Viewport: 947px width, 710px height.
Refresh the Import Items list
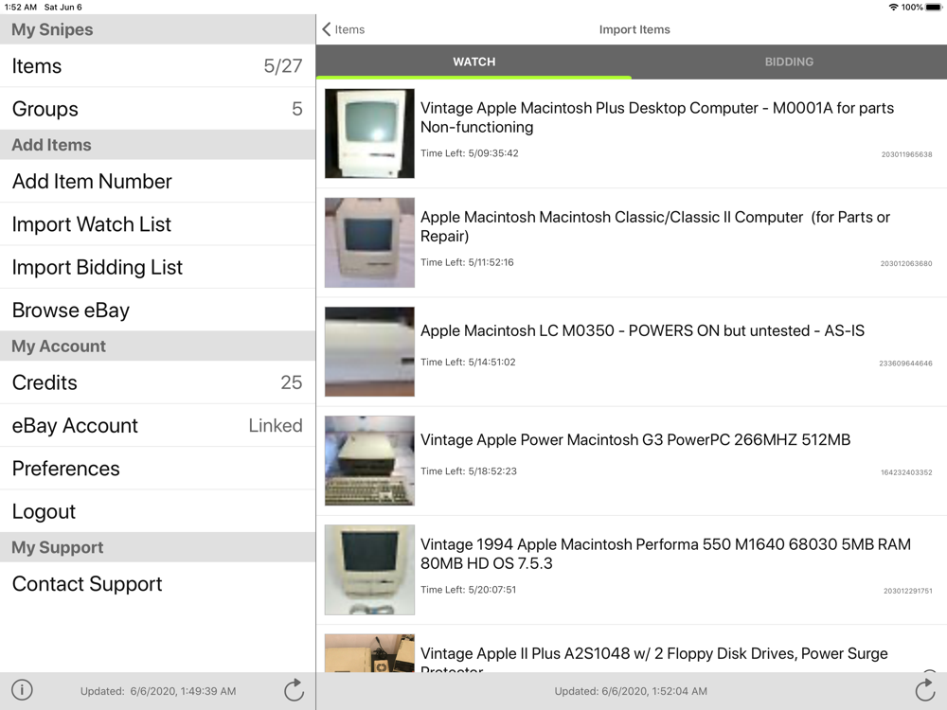[924, 689]
